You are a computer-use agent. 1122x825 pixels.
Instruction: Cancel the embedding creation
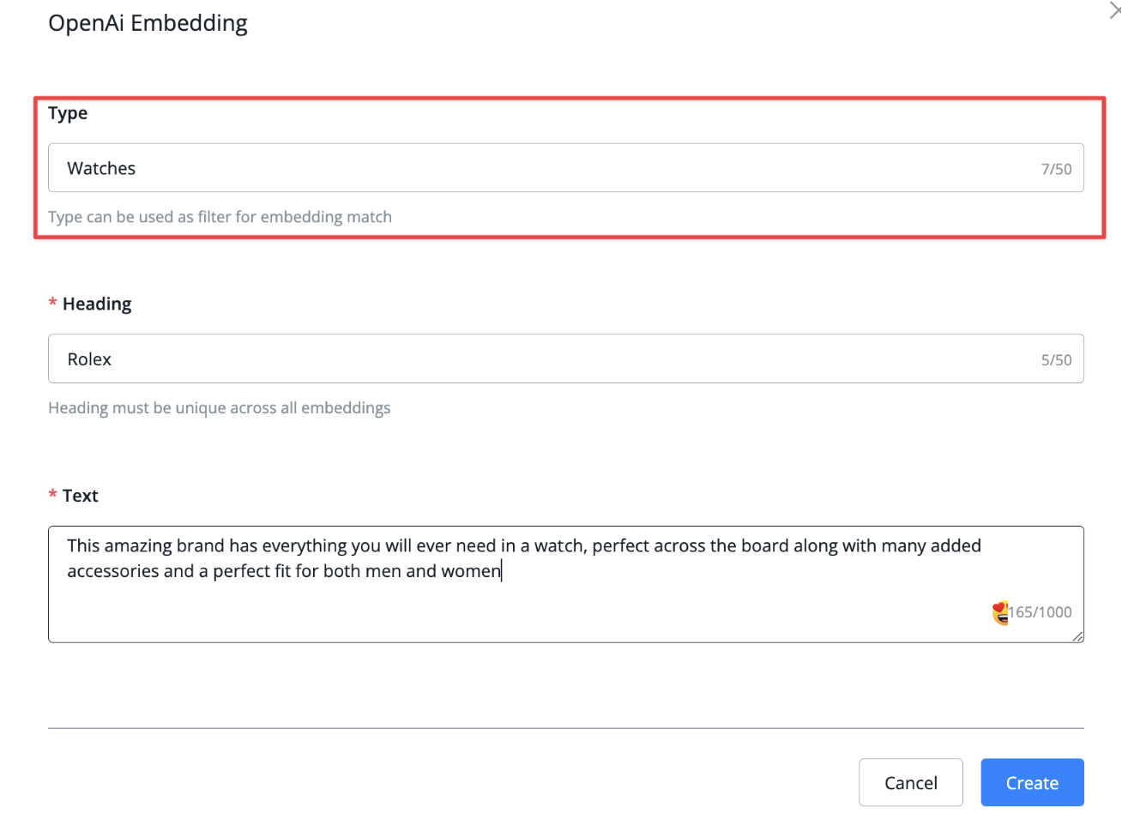911,782
